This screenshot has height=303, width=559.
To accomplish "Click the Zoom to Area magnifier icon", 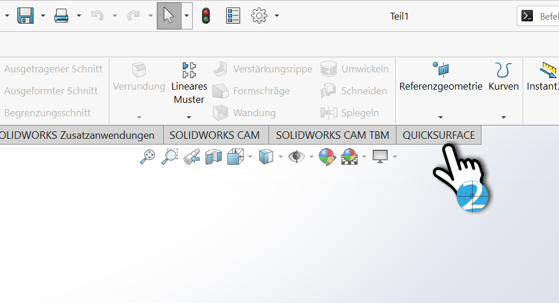I will point(170,157).
